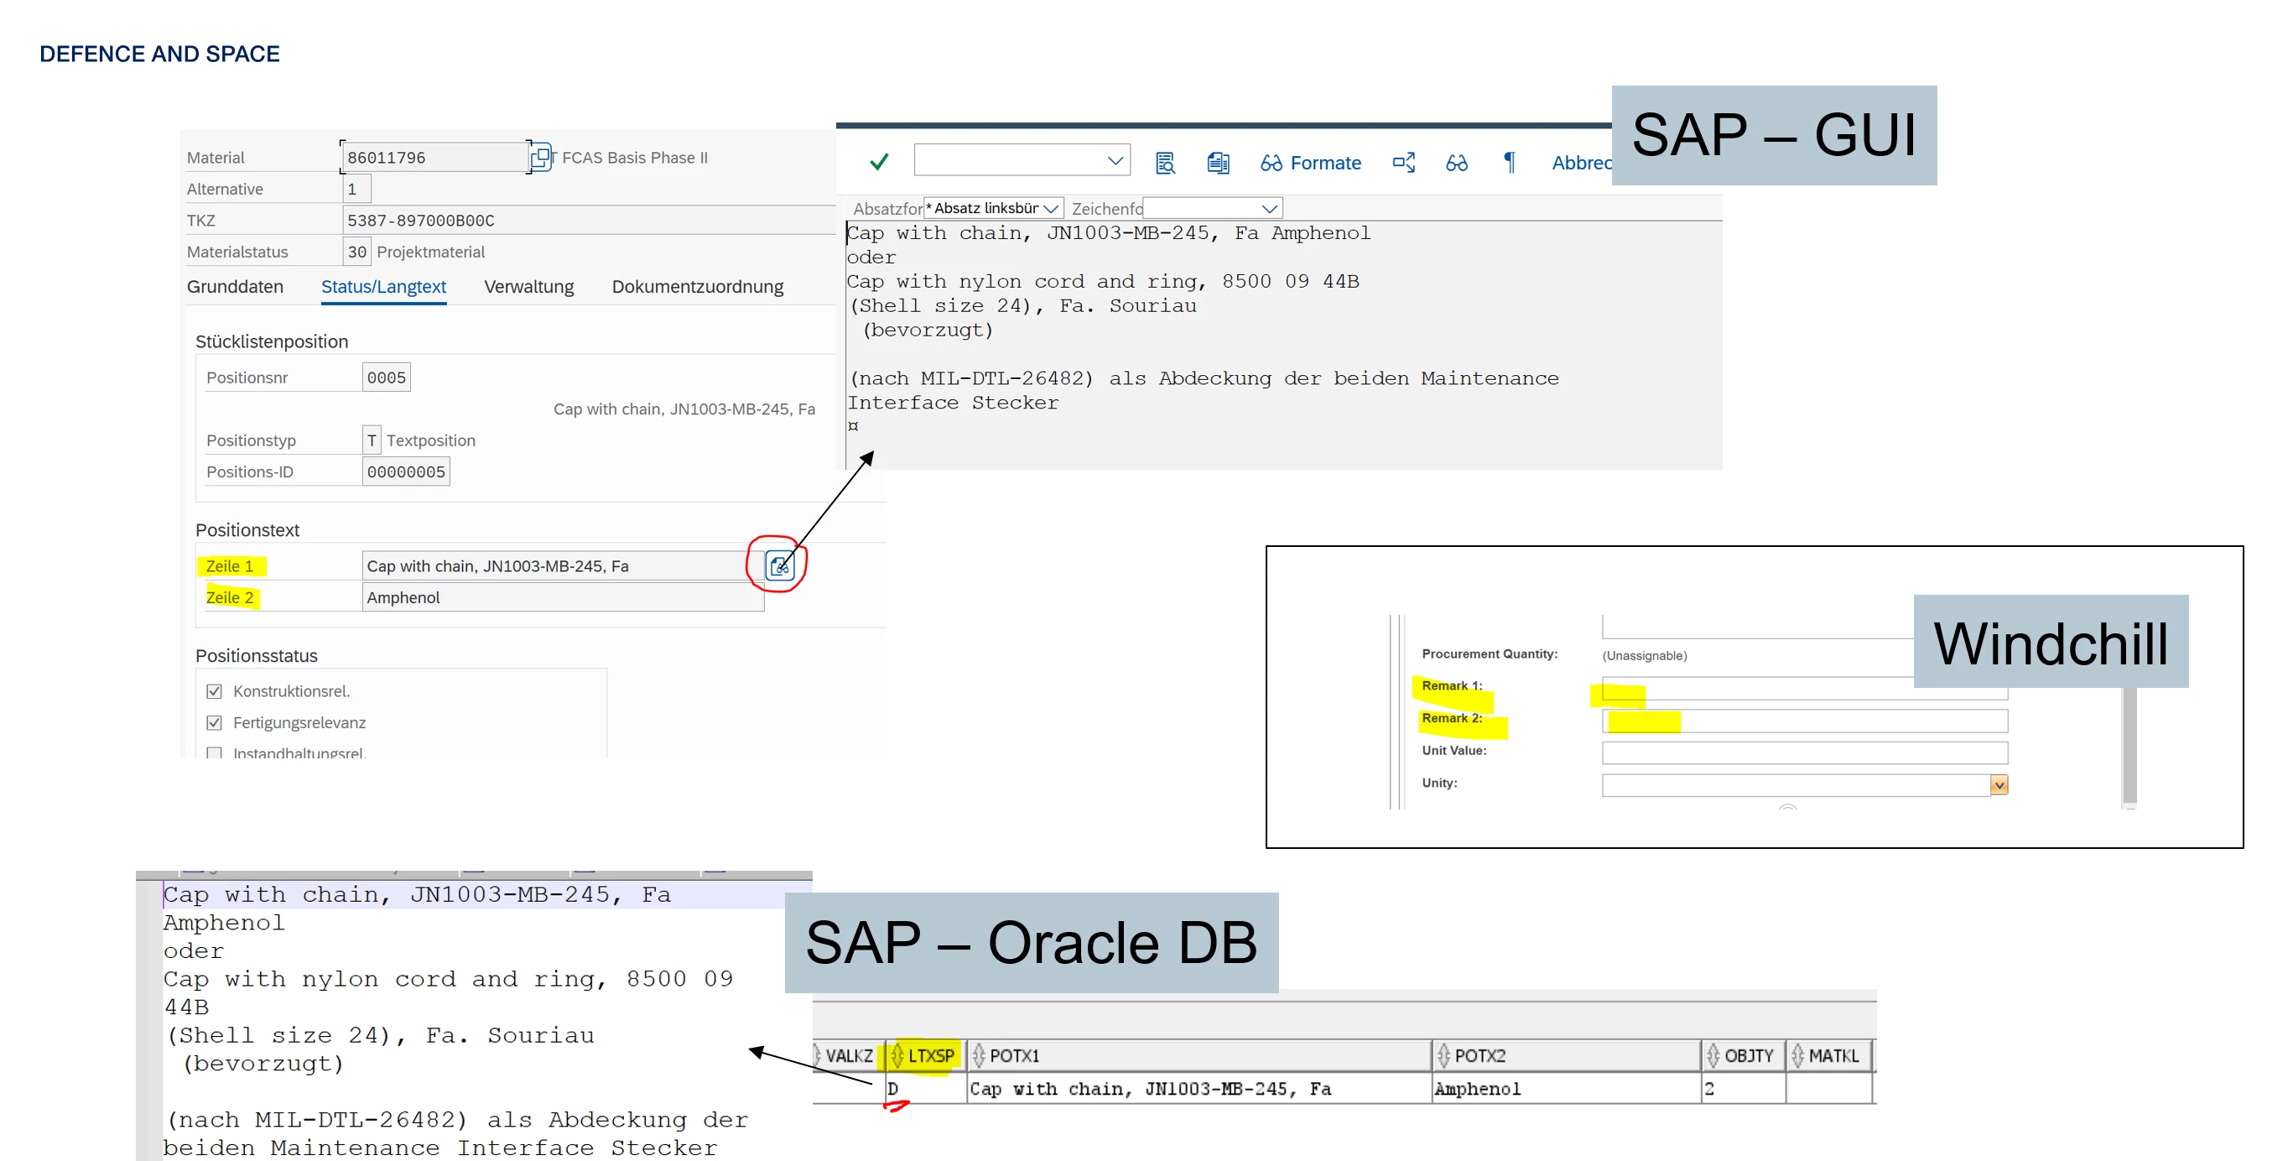2288x1161 pixels.
Task: Open the Dokumentzuordnung tab
Action: click(x=697, y=287)
